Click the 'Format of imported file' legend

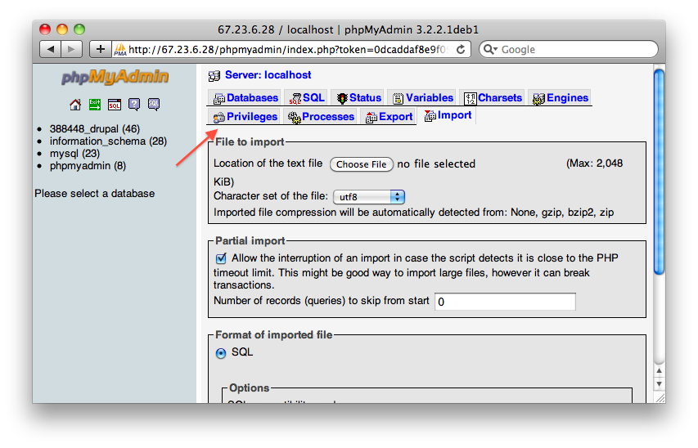point(274,334)
